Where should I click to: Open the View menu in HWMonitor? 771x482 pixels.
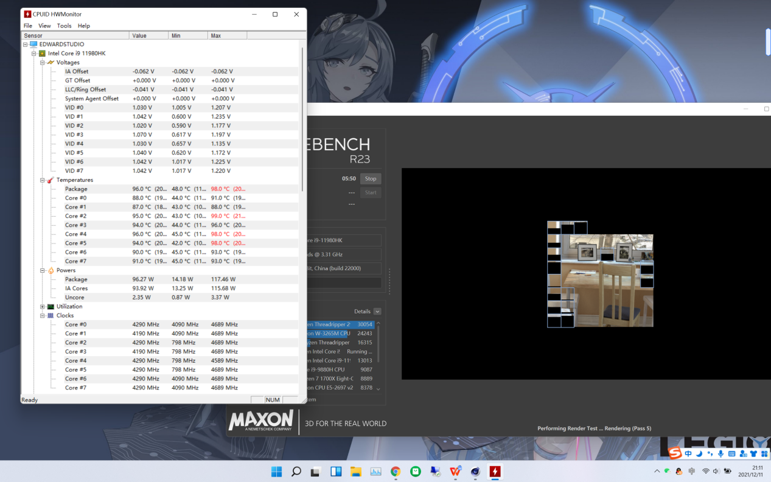click(44, 26)
